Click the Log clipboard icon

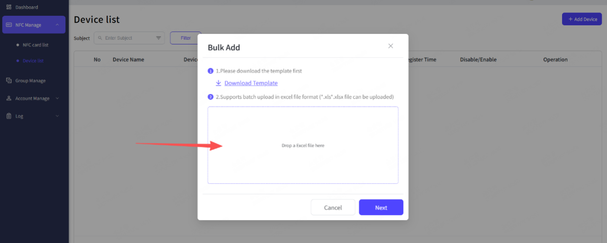pyautogui.click(x=9, y=116)
